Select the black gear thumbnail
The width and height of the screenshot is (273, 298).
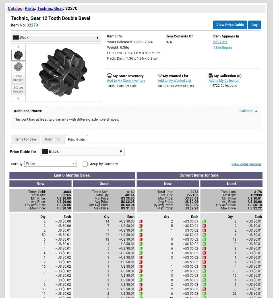[x=18, y=55]
